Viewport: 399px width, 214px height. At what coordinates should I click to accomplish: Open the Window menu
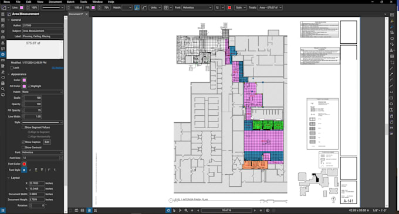97,2
